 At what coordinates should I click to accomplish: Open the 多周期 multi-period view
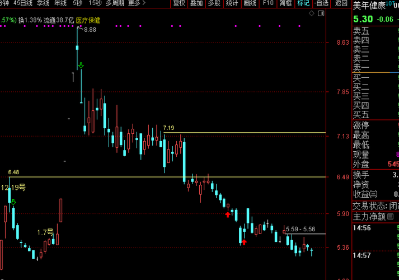(x=115, y=3)
